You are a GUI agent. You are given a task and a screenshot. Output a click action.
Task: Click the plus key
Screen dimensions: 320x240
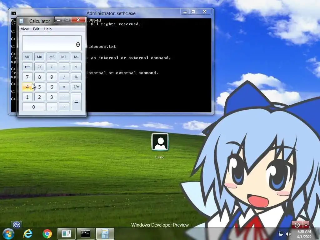(64, 107)
